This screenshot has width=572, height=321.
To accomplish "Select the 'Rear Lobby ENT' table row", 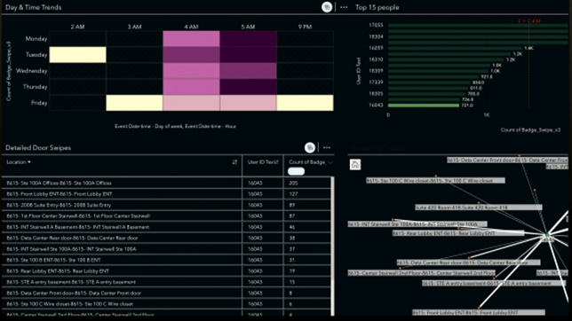I will (x=166, y=270).
